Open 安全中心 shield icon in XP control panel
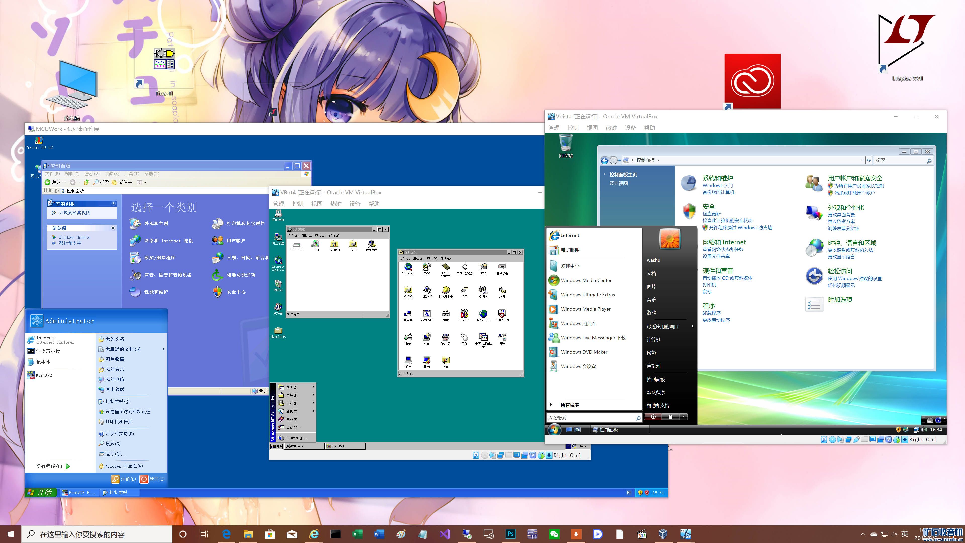Viewport: 965px width, 543px height. (218, 292)
